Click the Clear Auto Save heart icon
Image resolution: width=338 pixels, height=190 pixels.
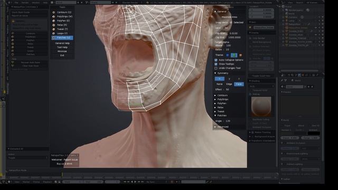point(13,66)
